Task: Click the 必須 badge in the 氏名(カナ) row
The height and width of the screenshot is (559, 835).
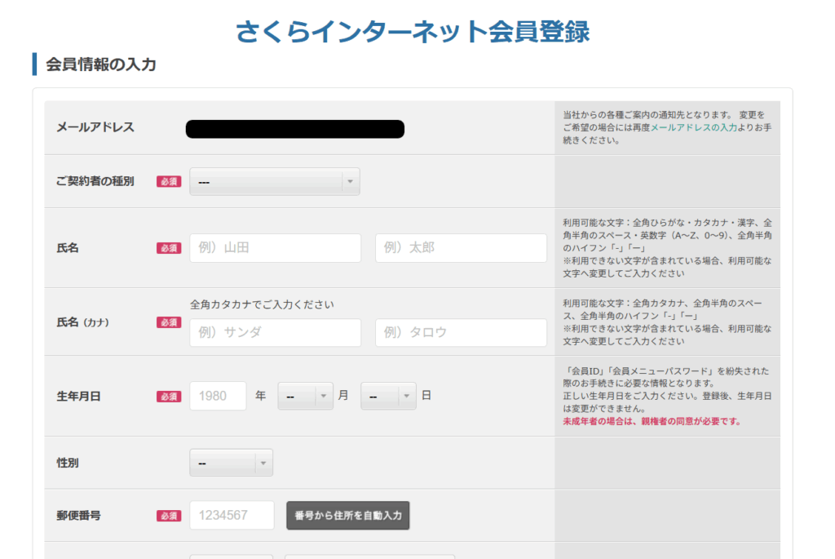Action: (169, 322)
